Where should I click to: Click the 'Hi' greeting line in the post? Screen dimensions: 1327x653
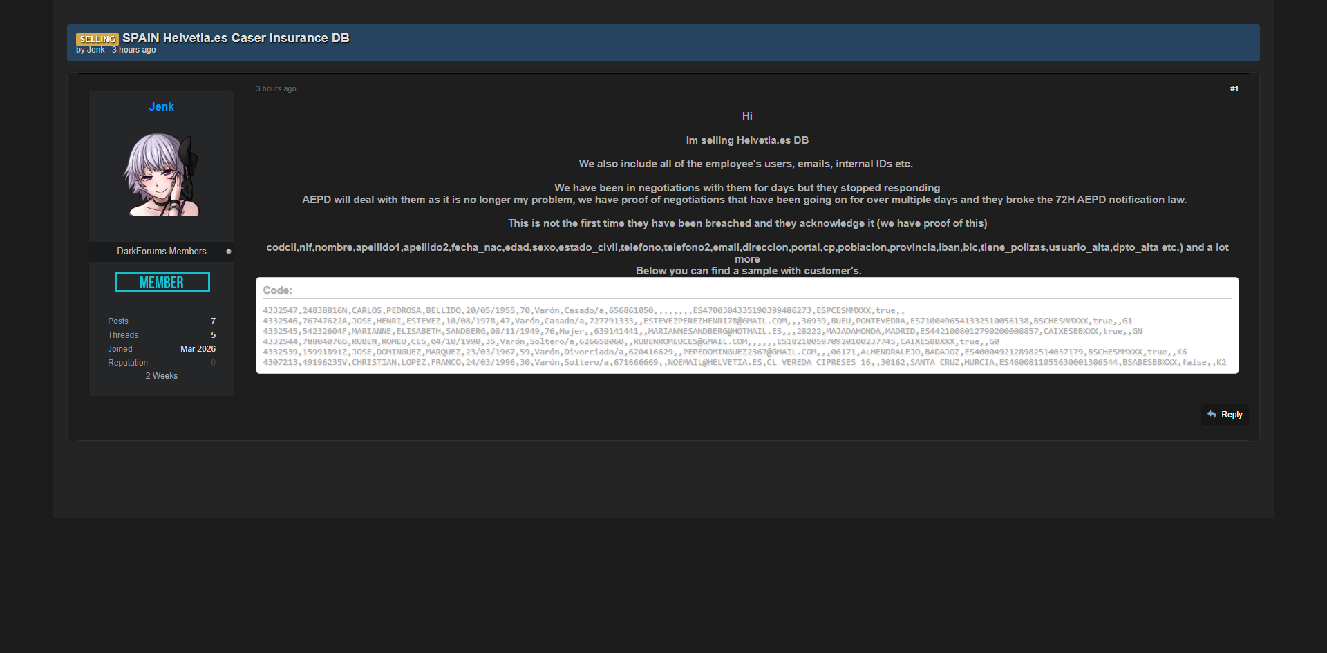pos(746,116)
